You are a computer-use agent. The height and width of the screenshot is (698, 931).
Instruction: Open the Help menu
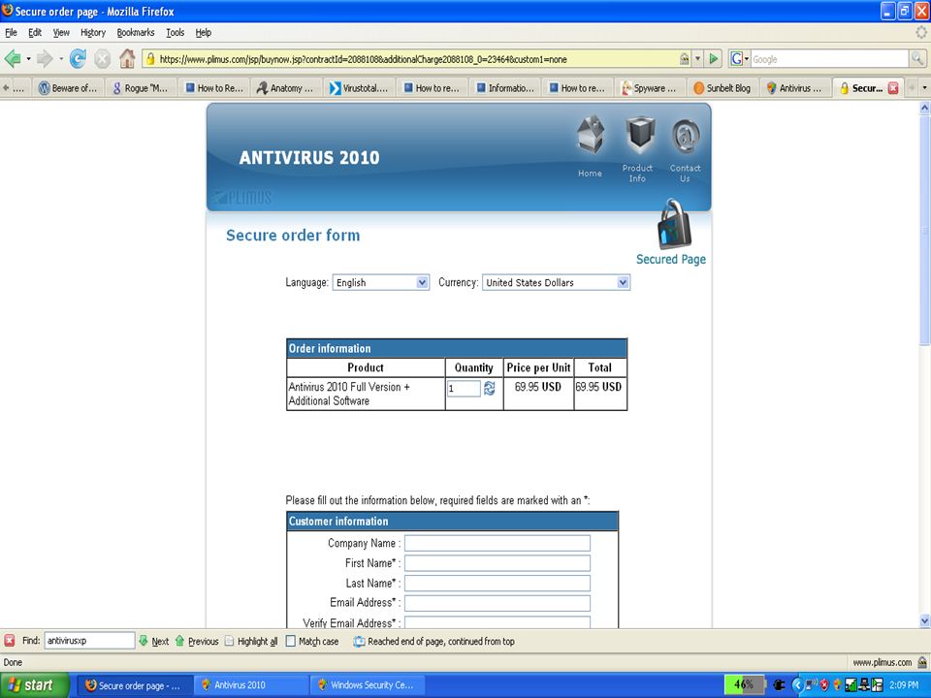coord(203,33)
